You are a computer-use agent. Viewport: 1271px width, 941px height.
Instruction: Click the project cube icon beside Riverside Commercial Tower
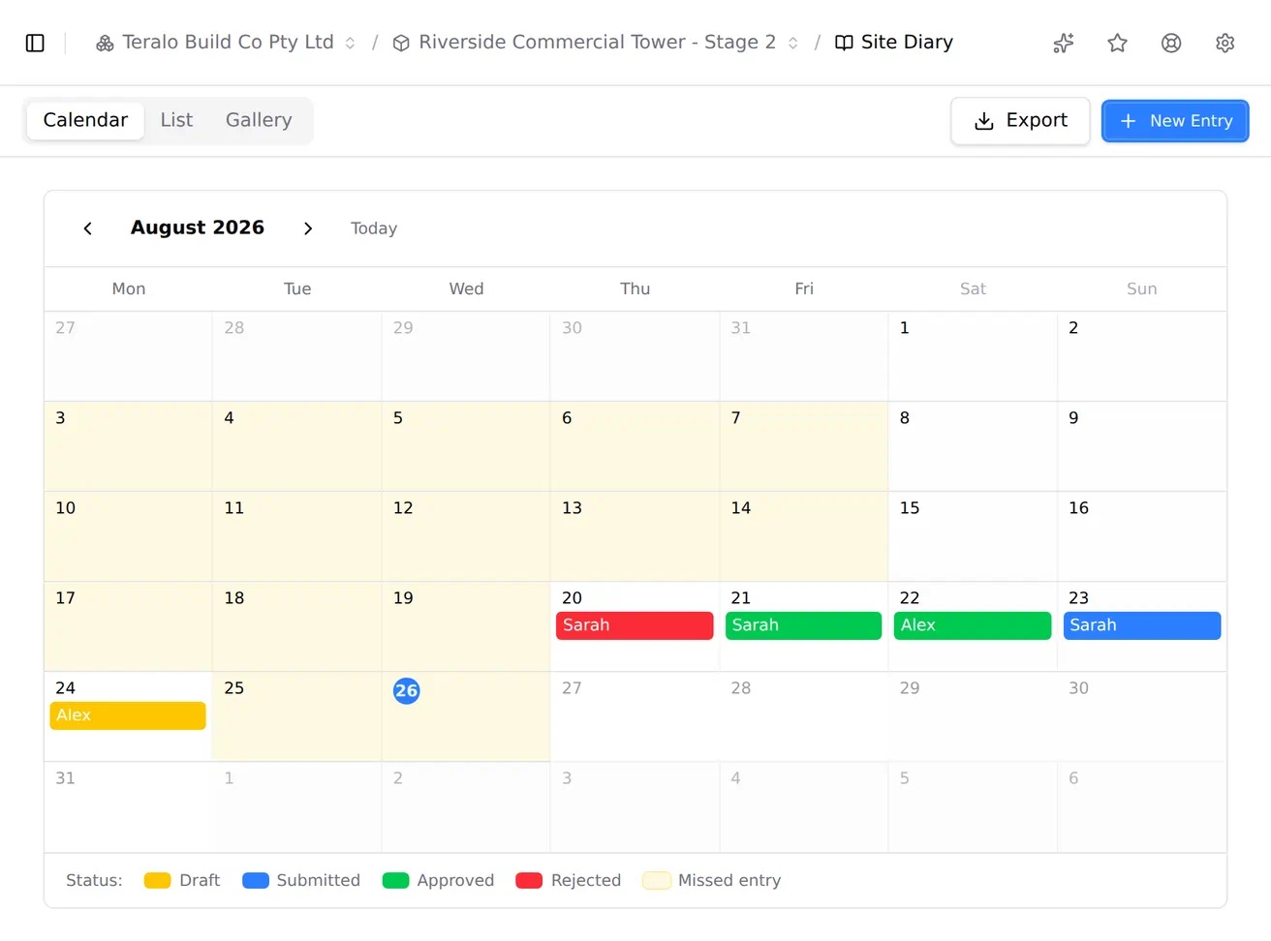pos(401,43)
